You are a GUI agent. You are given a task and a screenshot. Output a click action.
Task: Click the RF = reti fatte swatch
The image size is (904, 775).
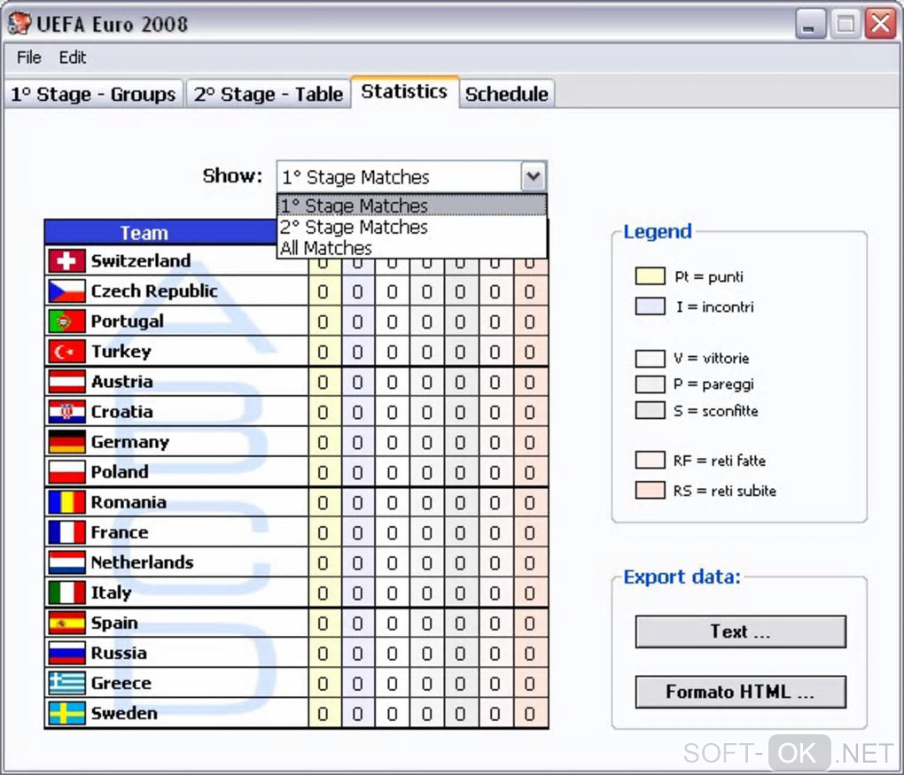click(651, 460)
